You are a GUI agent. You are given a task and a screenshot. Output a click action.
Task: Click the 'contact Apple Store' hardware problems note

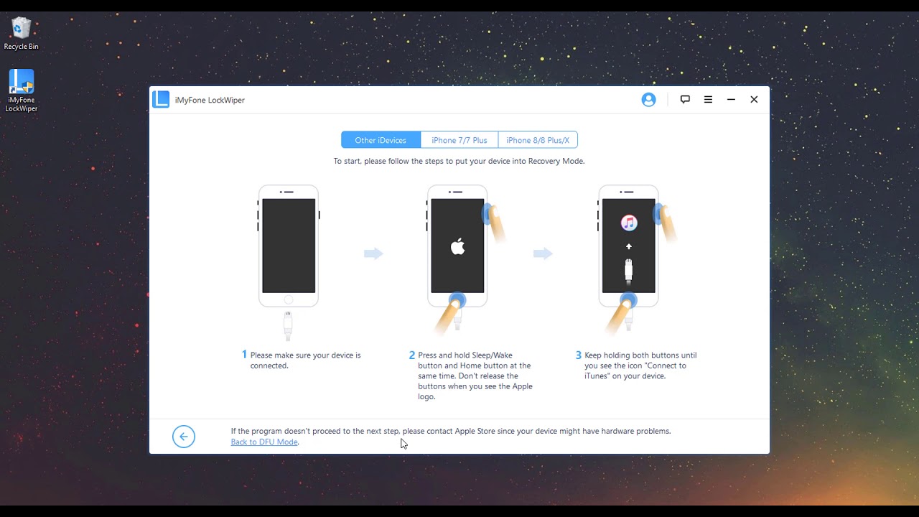(x=451, y=431)
